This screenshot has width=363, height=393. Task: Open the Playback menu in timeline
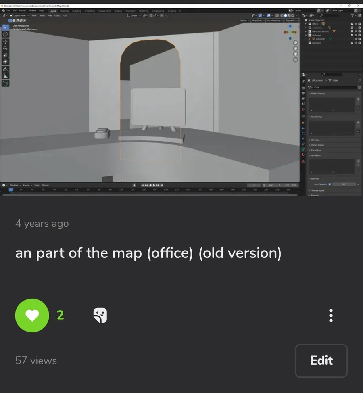[x=15, y=185]
